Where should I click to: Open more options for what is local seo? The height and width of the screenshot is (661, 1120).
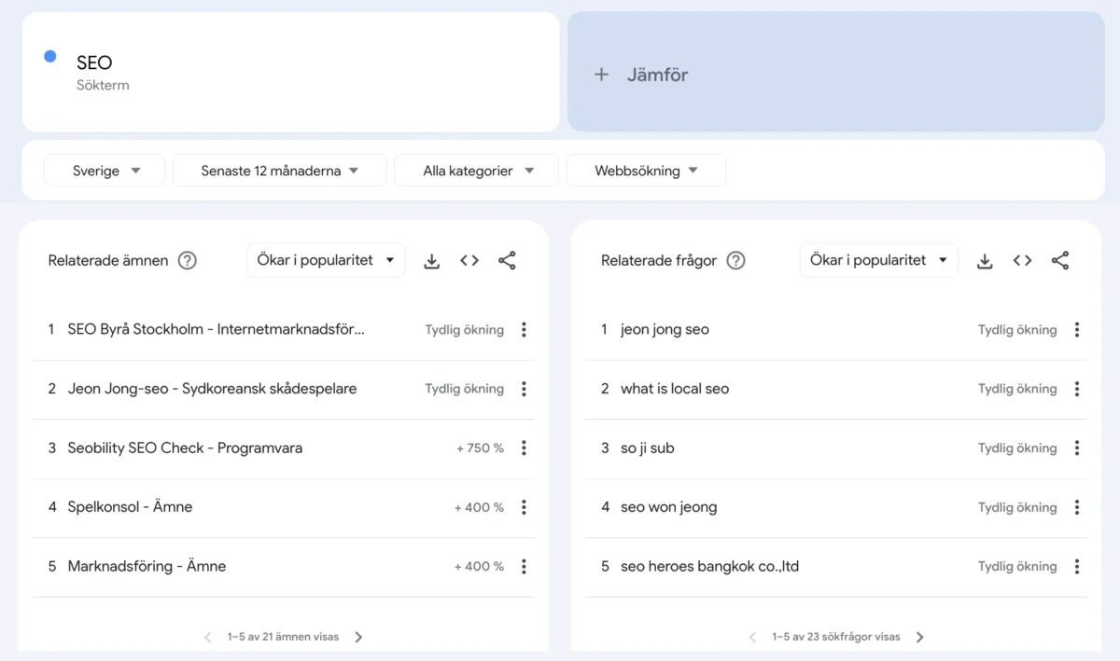coord(1077,389)
